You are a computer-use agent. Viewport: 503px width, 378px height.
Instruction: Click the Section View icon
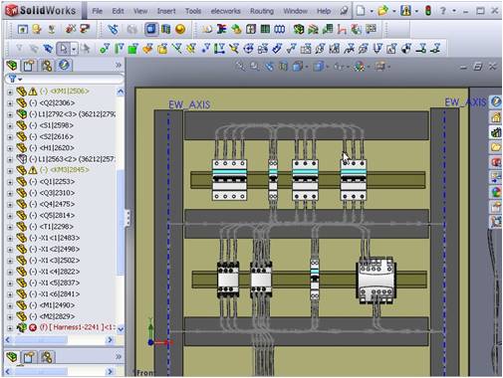(283, 67)
